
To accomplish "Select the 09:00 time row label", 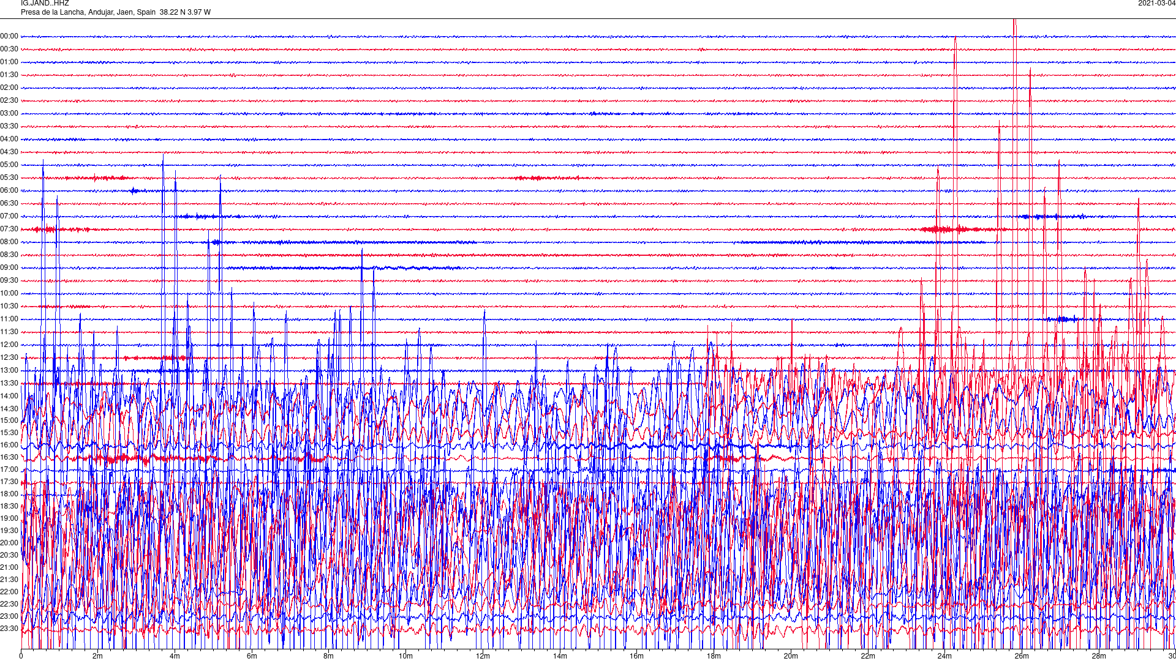I will (9, 268).
